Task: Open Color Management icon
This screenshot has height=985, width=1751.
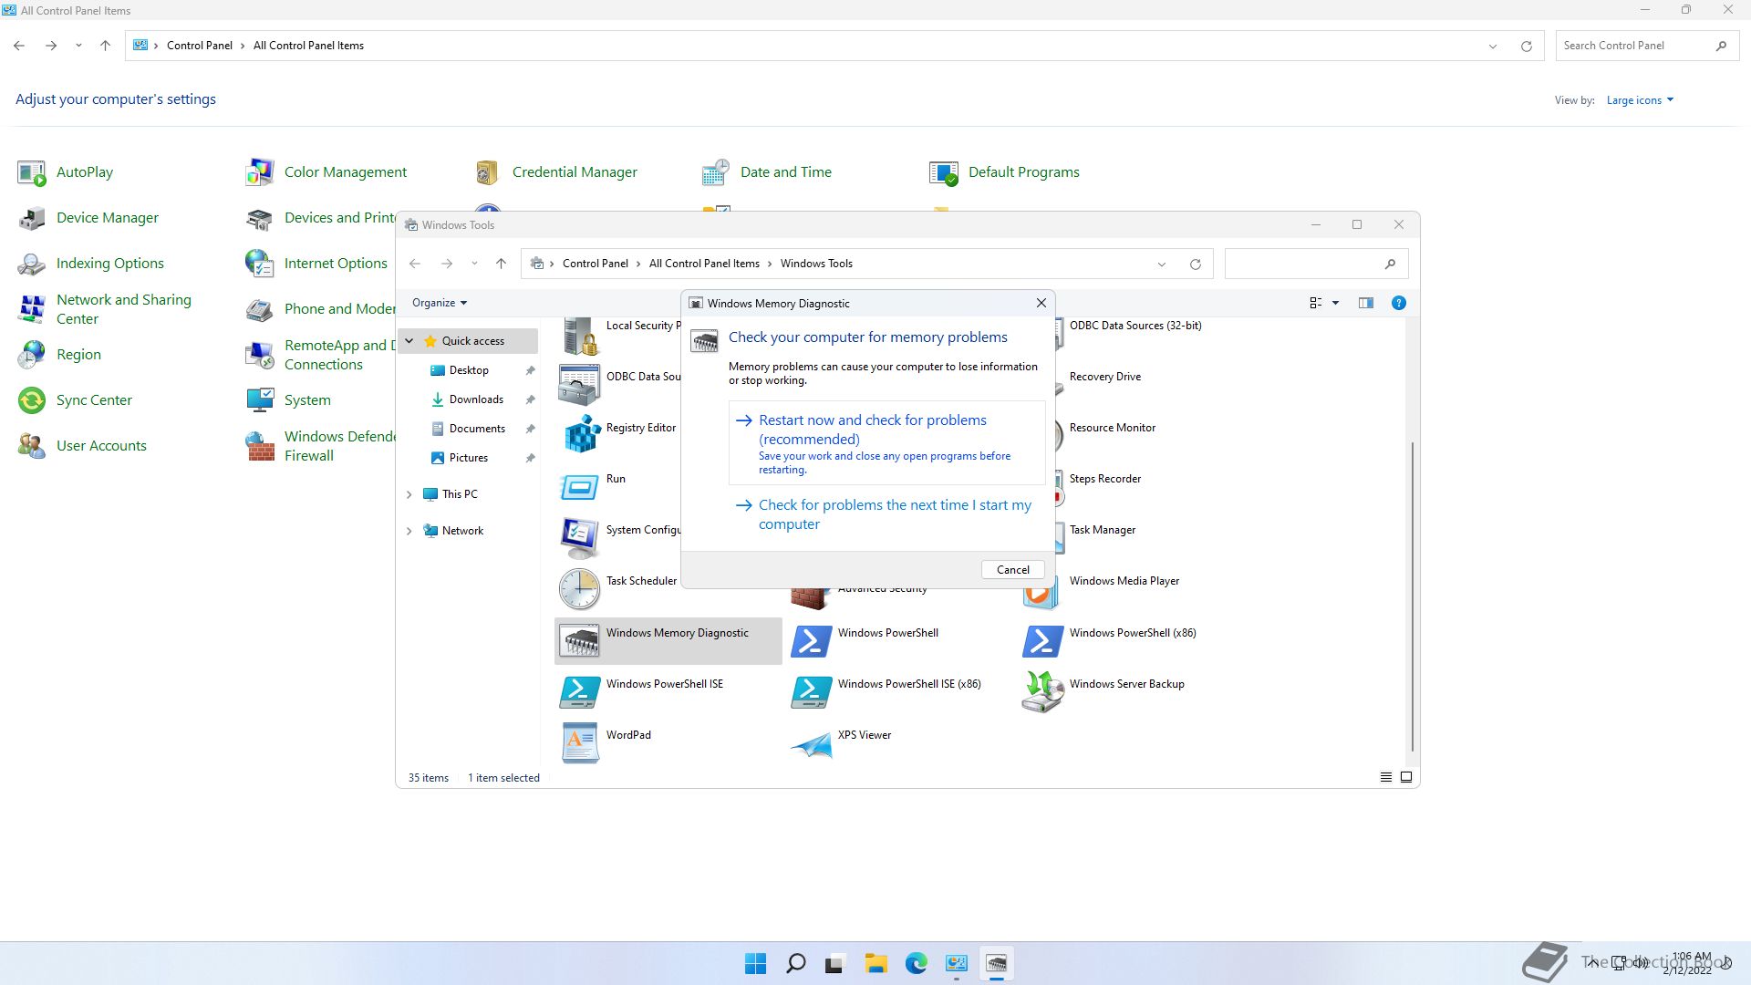Action: 260,172
